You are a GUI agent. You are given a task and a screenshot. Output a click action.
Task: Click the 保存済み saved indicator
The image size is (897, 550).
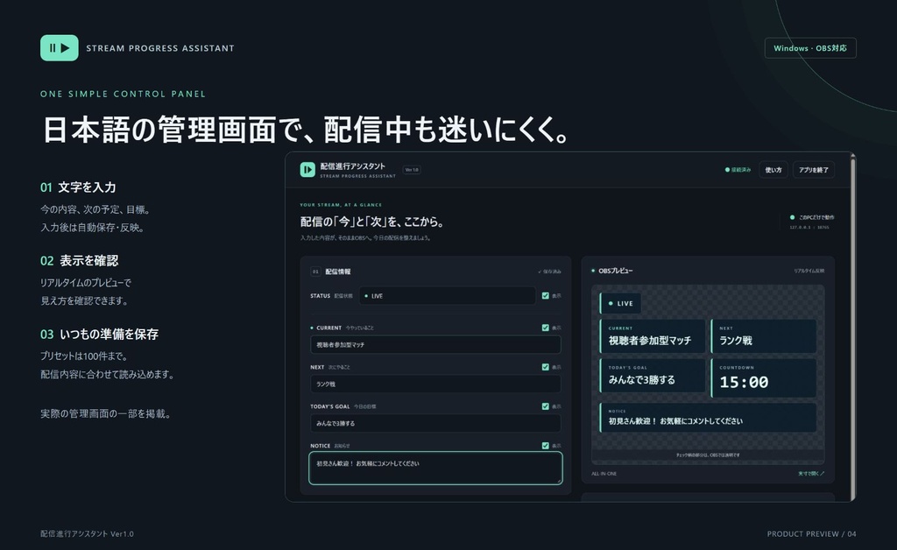pos(550,271)
